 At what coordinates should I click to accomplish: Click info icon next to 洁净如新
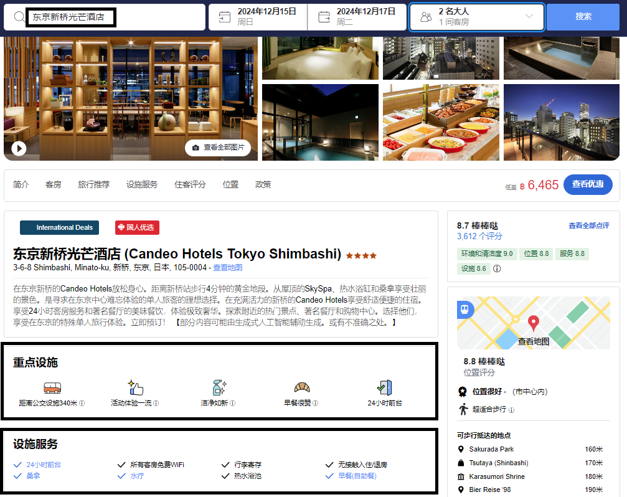click(x=232, y=403)
